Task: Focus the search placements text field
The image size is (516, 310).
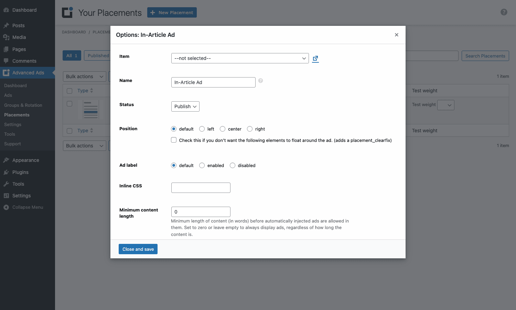Action: [x=432, y=56]
